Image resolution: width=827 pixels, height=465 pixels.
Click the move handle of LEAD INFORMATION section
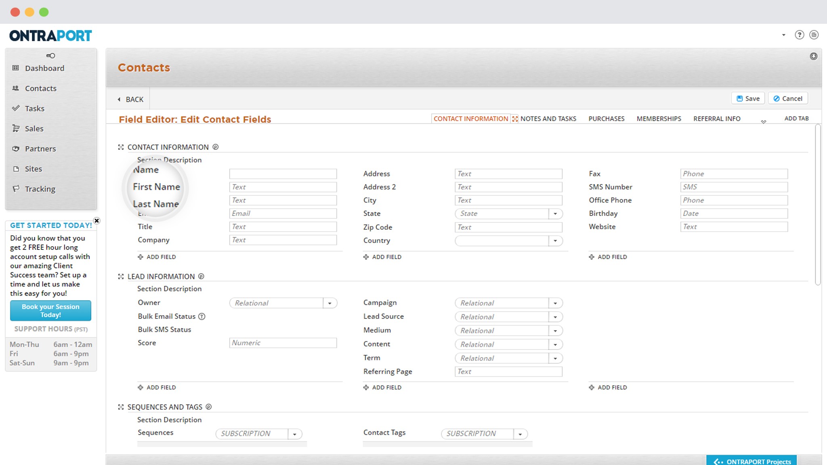(121, 276)
